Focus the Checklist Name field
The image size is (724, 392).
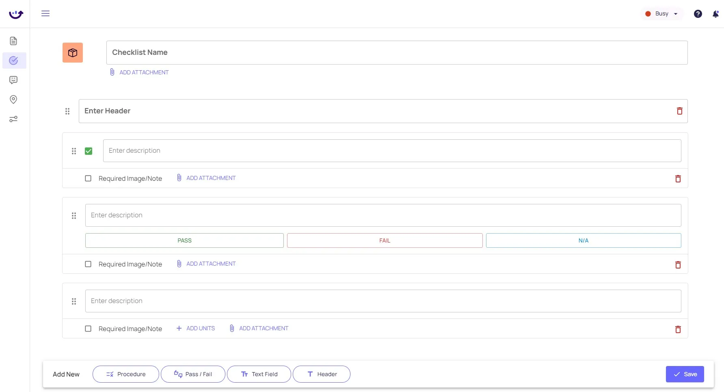tap(397, 52)
